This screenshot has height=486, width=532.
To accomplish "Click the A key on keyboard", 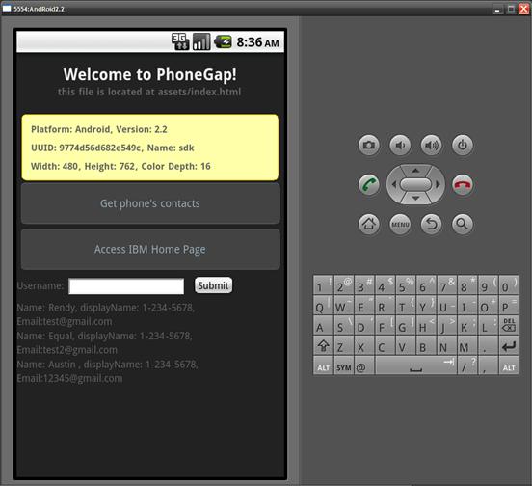I will click(323, 325).
